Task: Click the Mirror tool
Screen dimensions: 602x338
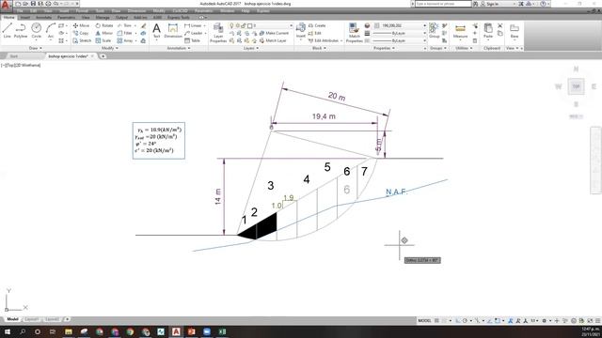Action: click(104, 34)
